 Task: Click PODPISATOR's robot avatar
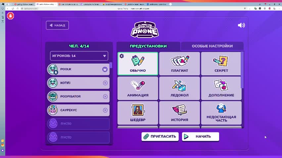pos(53,96)
